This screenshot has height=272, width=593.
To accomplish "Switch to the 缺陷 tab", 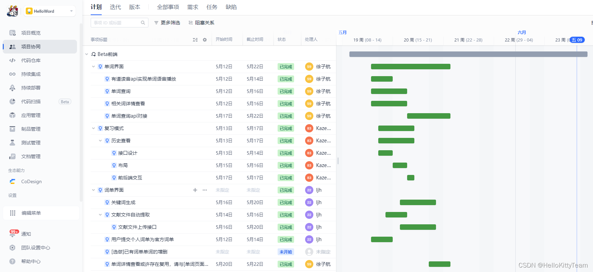I will [x=231, y=7].
